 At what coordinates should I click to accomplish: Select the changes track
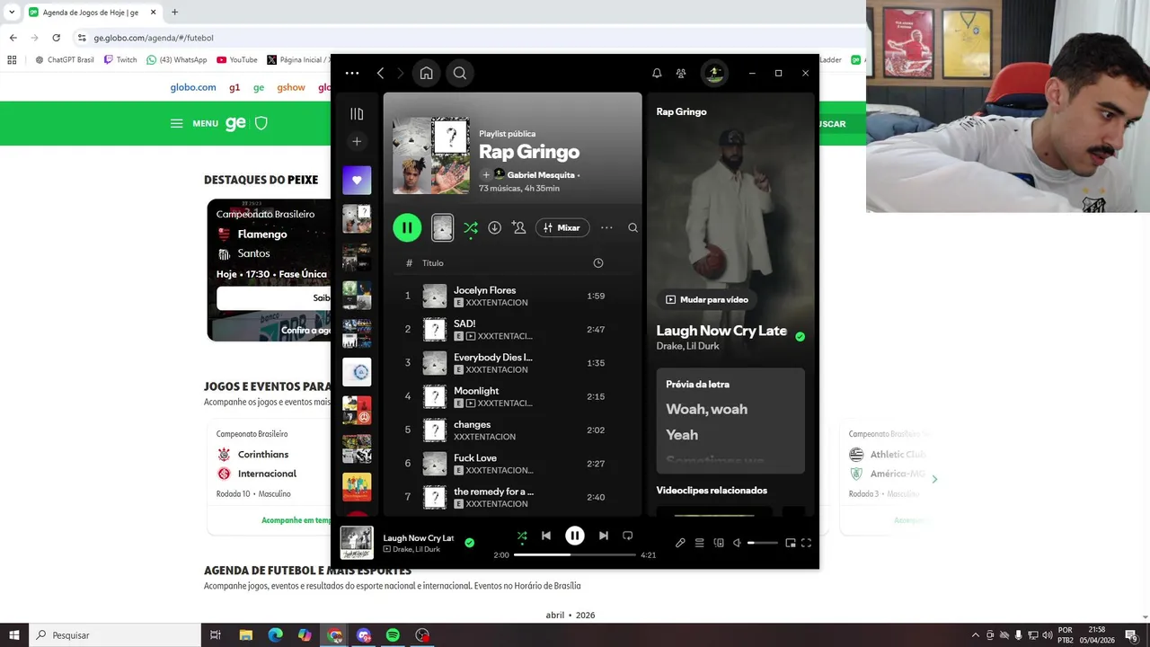click(512, 430)
